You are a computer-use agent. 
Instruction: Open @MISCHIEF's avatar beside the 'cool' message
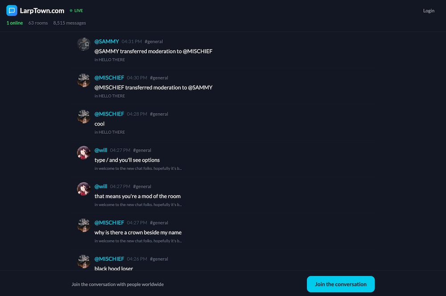[84, 117]
